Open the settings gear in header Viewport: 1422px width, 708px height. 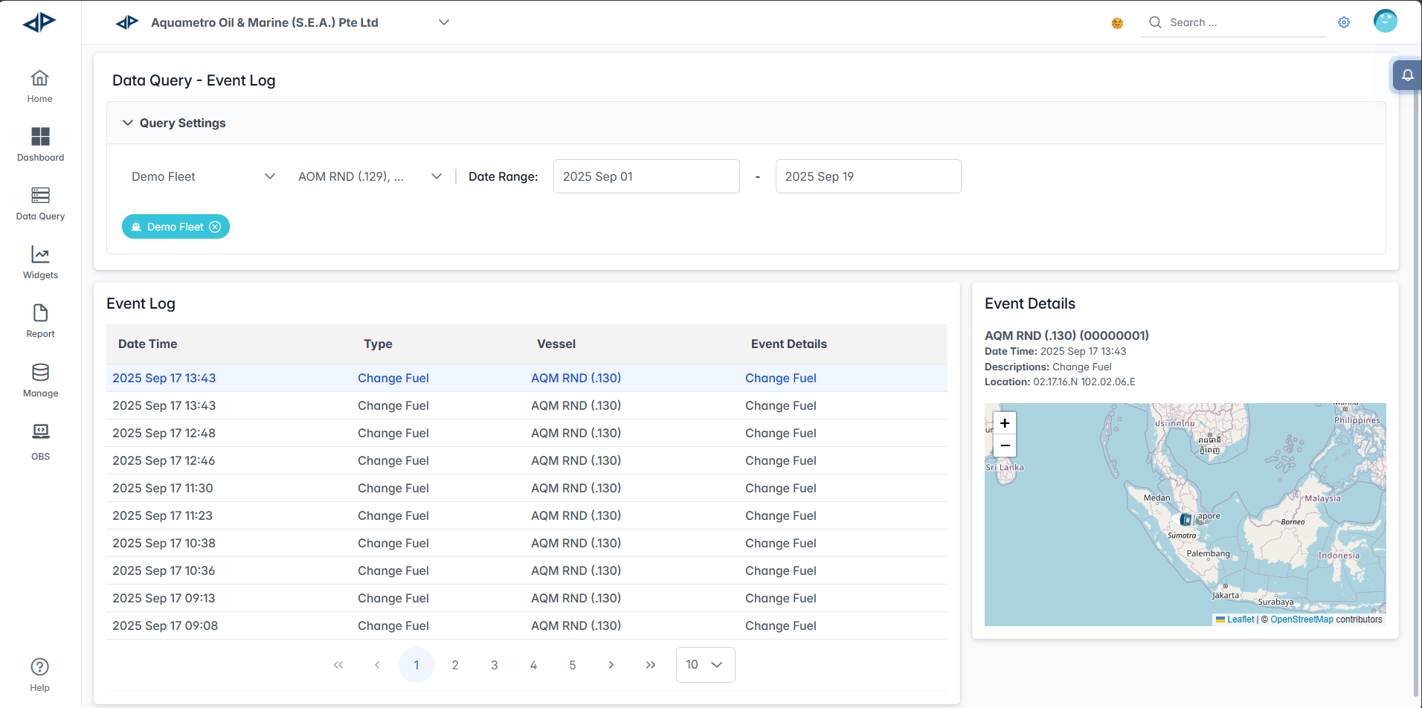pyautogui.click(x=1344, y=22)
